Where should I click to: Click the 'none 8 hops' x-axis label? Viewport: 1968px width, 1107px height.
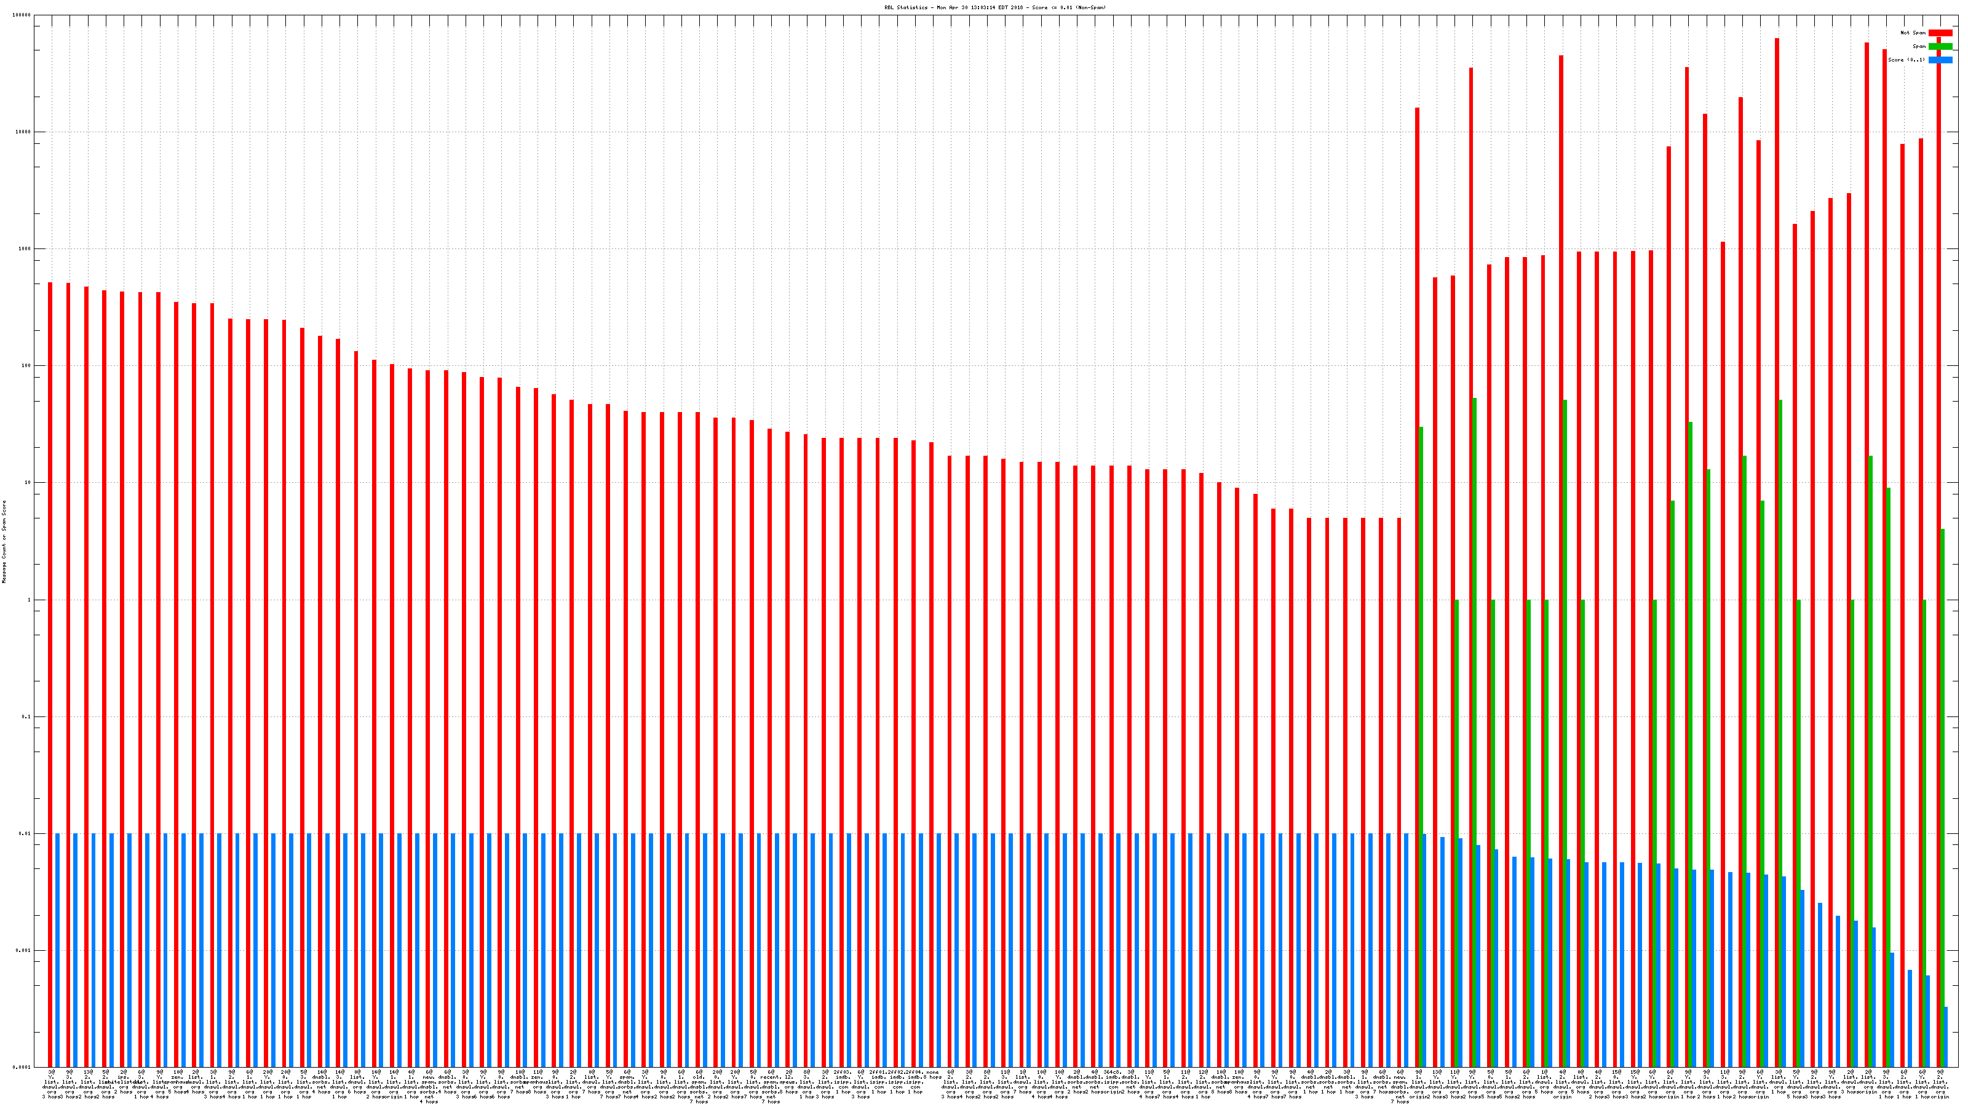[x=933, y=1074]
